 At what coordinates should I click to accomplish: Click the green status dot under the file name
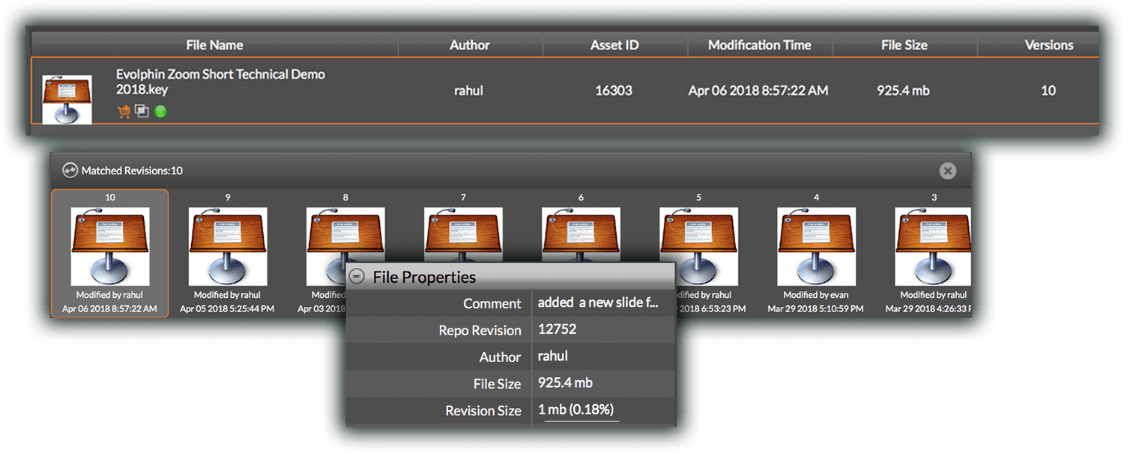coord(160,112)
